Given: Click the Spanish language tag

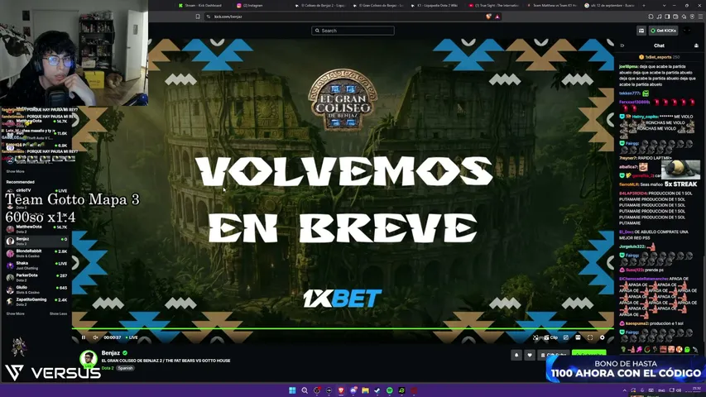Looking at the screenshot, I should tap(125, 368).
